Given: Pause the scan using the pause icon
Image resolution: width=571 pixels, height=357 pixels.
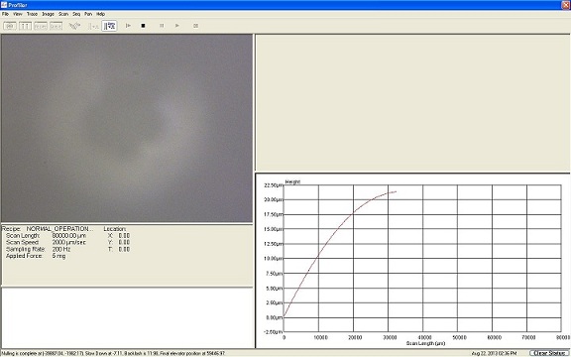Looking at the screenshot, I should pyautogui.click(x=162, y=26).
